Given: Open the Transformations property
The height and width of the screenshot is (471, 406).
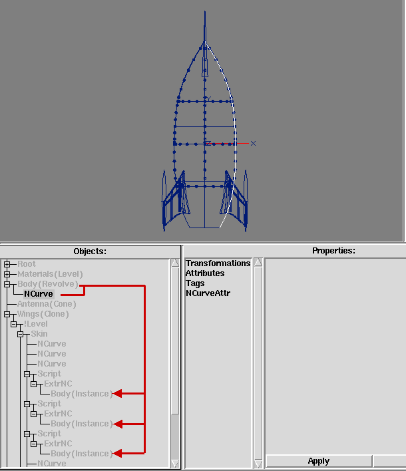Looking at the screenshot, I should click(218, 263).
